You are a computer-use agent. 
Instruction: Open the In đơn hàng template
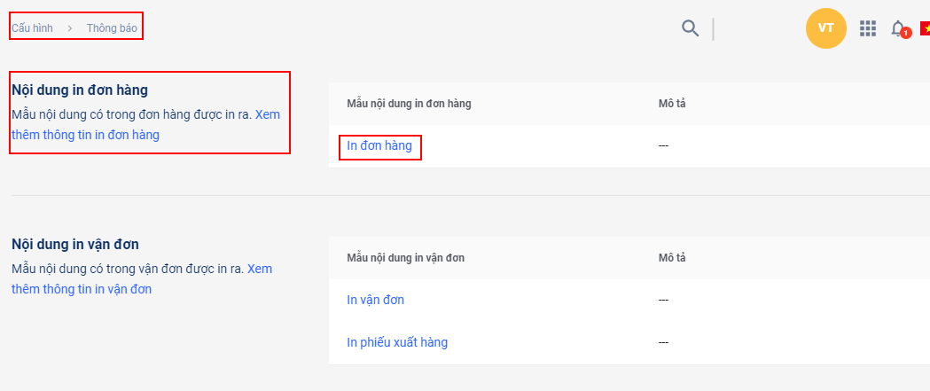[x=379, y=145]
